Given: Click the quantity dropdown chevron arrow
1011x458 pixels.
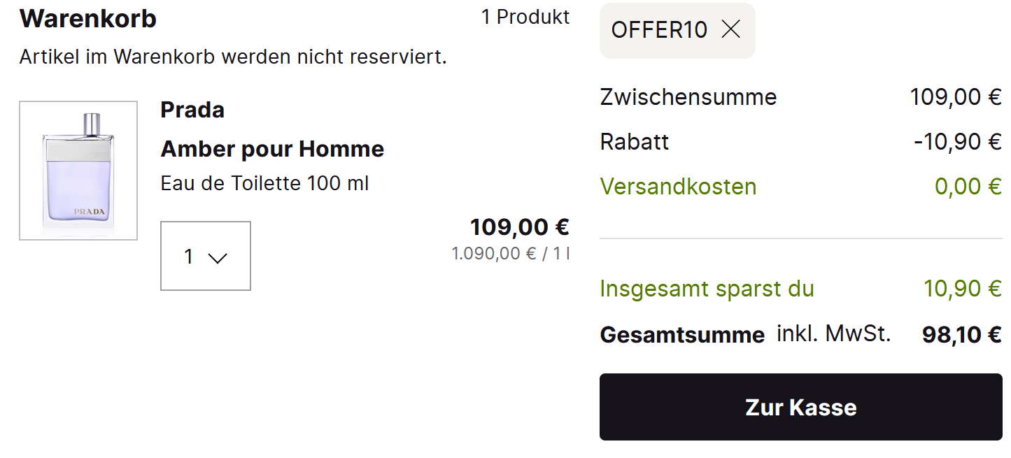Looking at the screenshot, I should click(x=218, y=258).
